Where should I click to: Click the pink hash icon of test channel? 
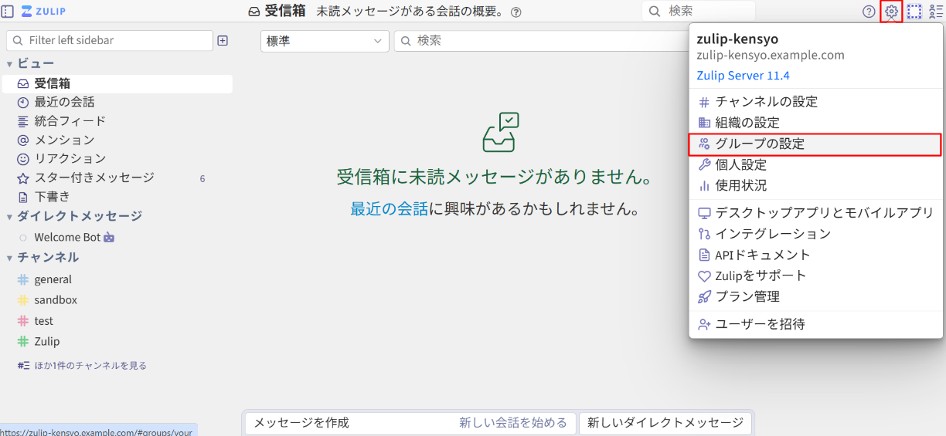click(22, 321)
